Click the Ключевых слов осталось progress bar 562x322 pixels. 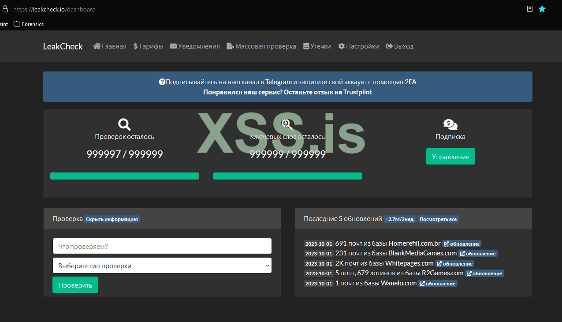tap(287, 176)
